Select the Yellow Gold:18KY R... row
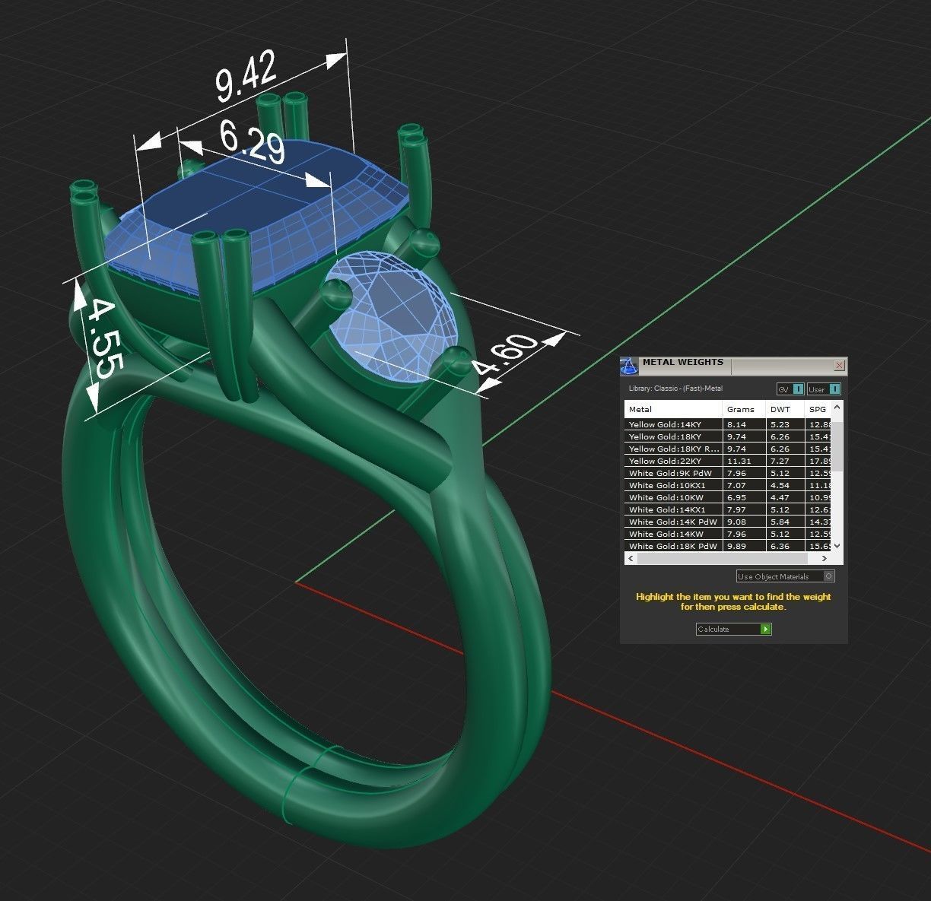The height and width of the screenshot is (901, 931). pyautogui.click(x=728, y=449)
